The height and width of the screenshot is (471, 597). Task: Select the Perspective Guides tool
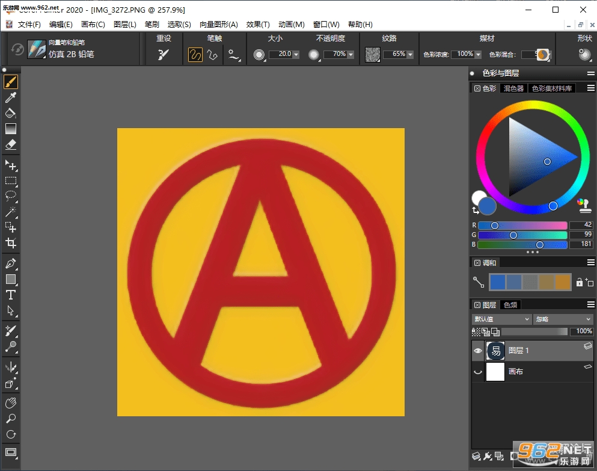click(x=11, y=383)
